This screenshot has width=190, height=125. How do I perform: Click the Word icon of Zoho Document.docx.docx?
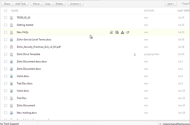point(11,61)
